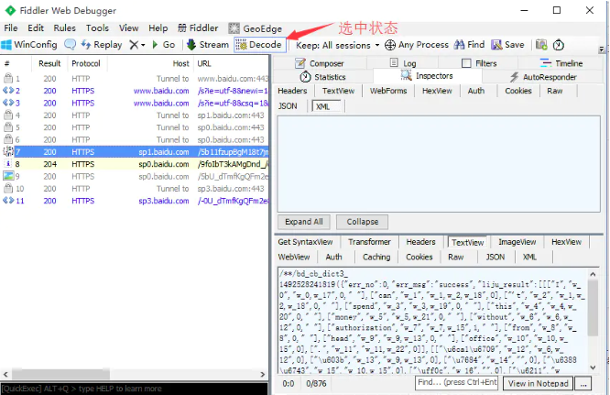Click the session 8 info icon

click(x=8, y=164)
